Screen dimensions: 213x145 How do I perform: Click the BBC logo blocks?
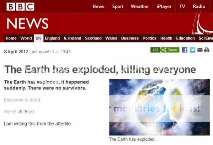[20, 7]
